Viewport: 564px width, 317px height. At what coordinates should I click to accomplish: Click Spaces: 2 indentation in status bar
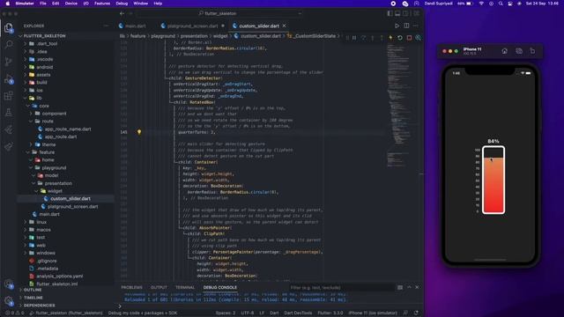point(226,313)
